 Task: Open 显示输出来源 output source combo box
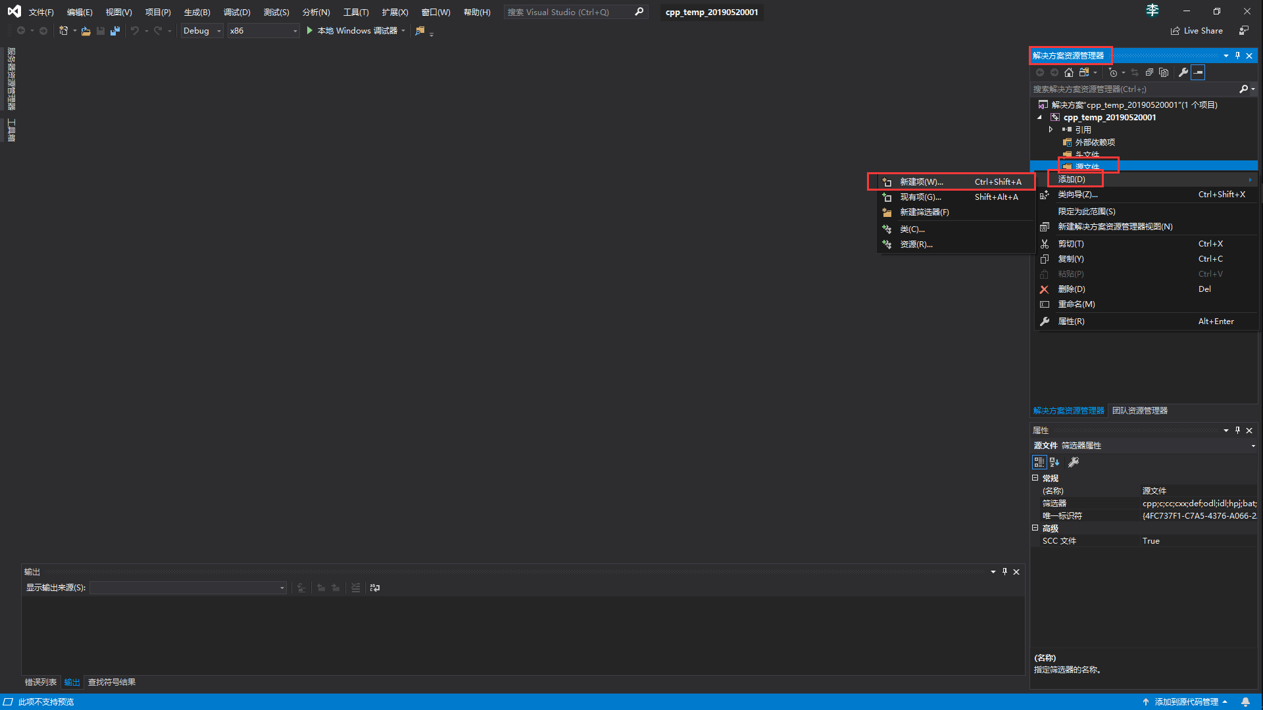(x=188, y=588)
